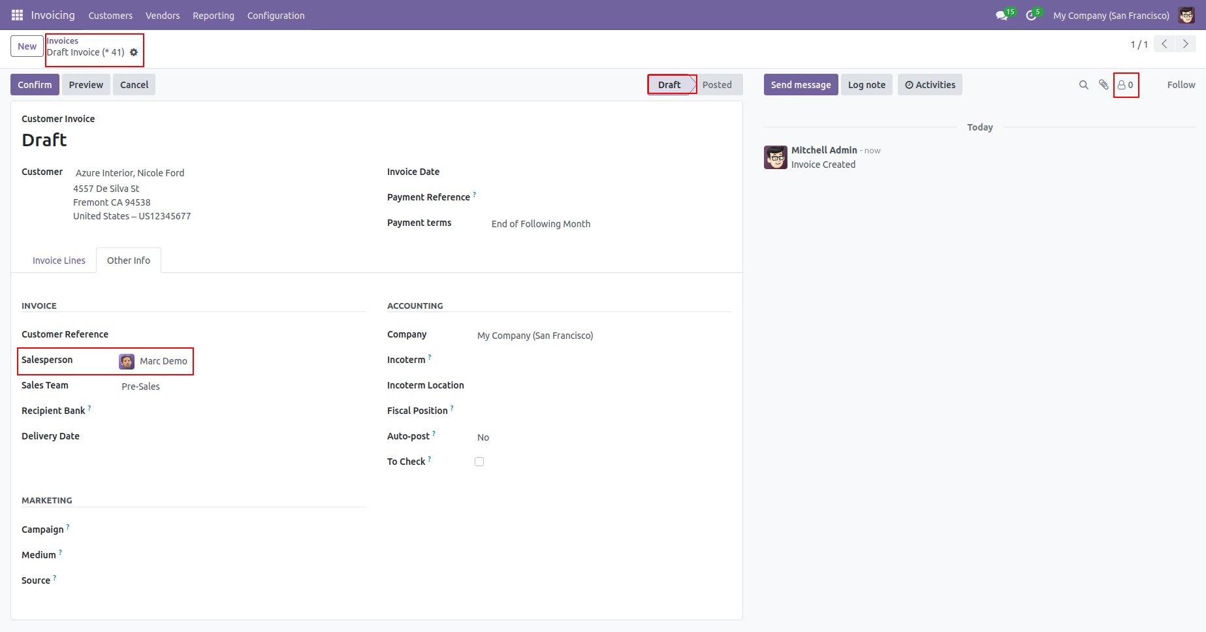The image size is (1206, 632).
Task: Click the Send message button
Action: click(801, 85)
